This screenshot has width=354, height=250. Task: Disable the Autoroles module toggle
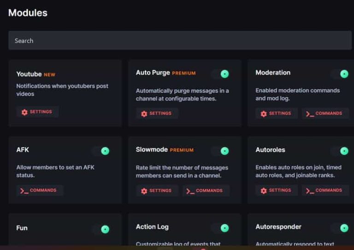tap(340, 151)
